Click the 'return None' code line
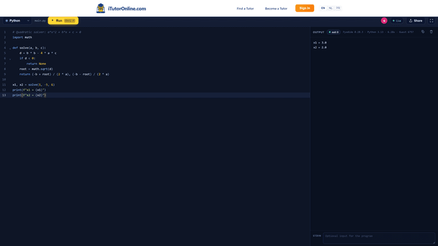This screenshot has height=246, width=438. click(x=36, y=63)
